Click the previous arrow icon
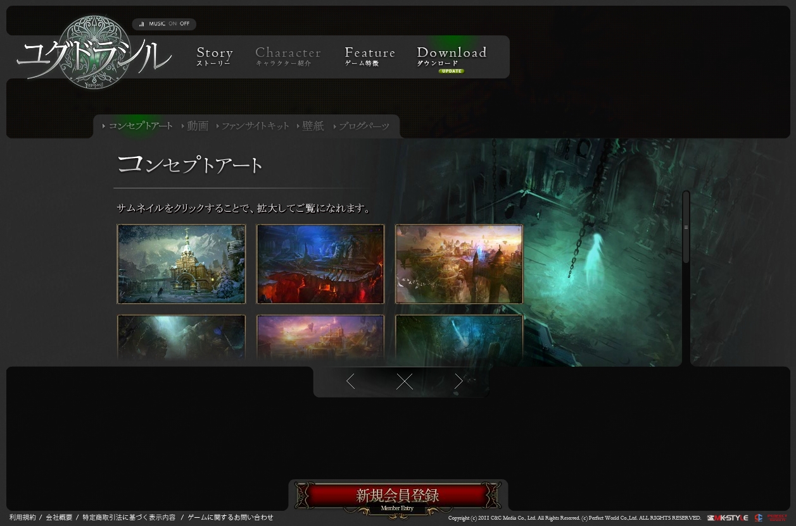Viewport: 796px width, 526px height. pyautogui.click(x=350, y=381)
